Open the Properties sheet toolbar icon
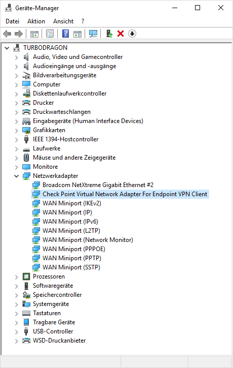The height and width of the screenshot is (368, 233). tap(50, 34)
